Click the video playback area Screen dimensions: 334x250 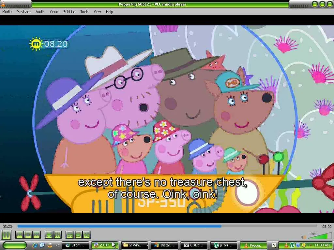[167, 119]
